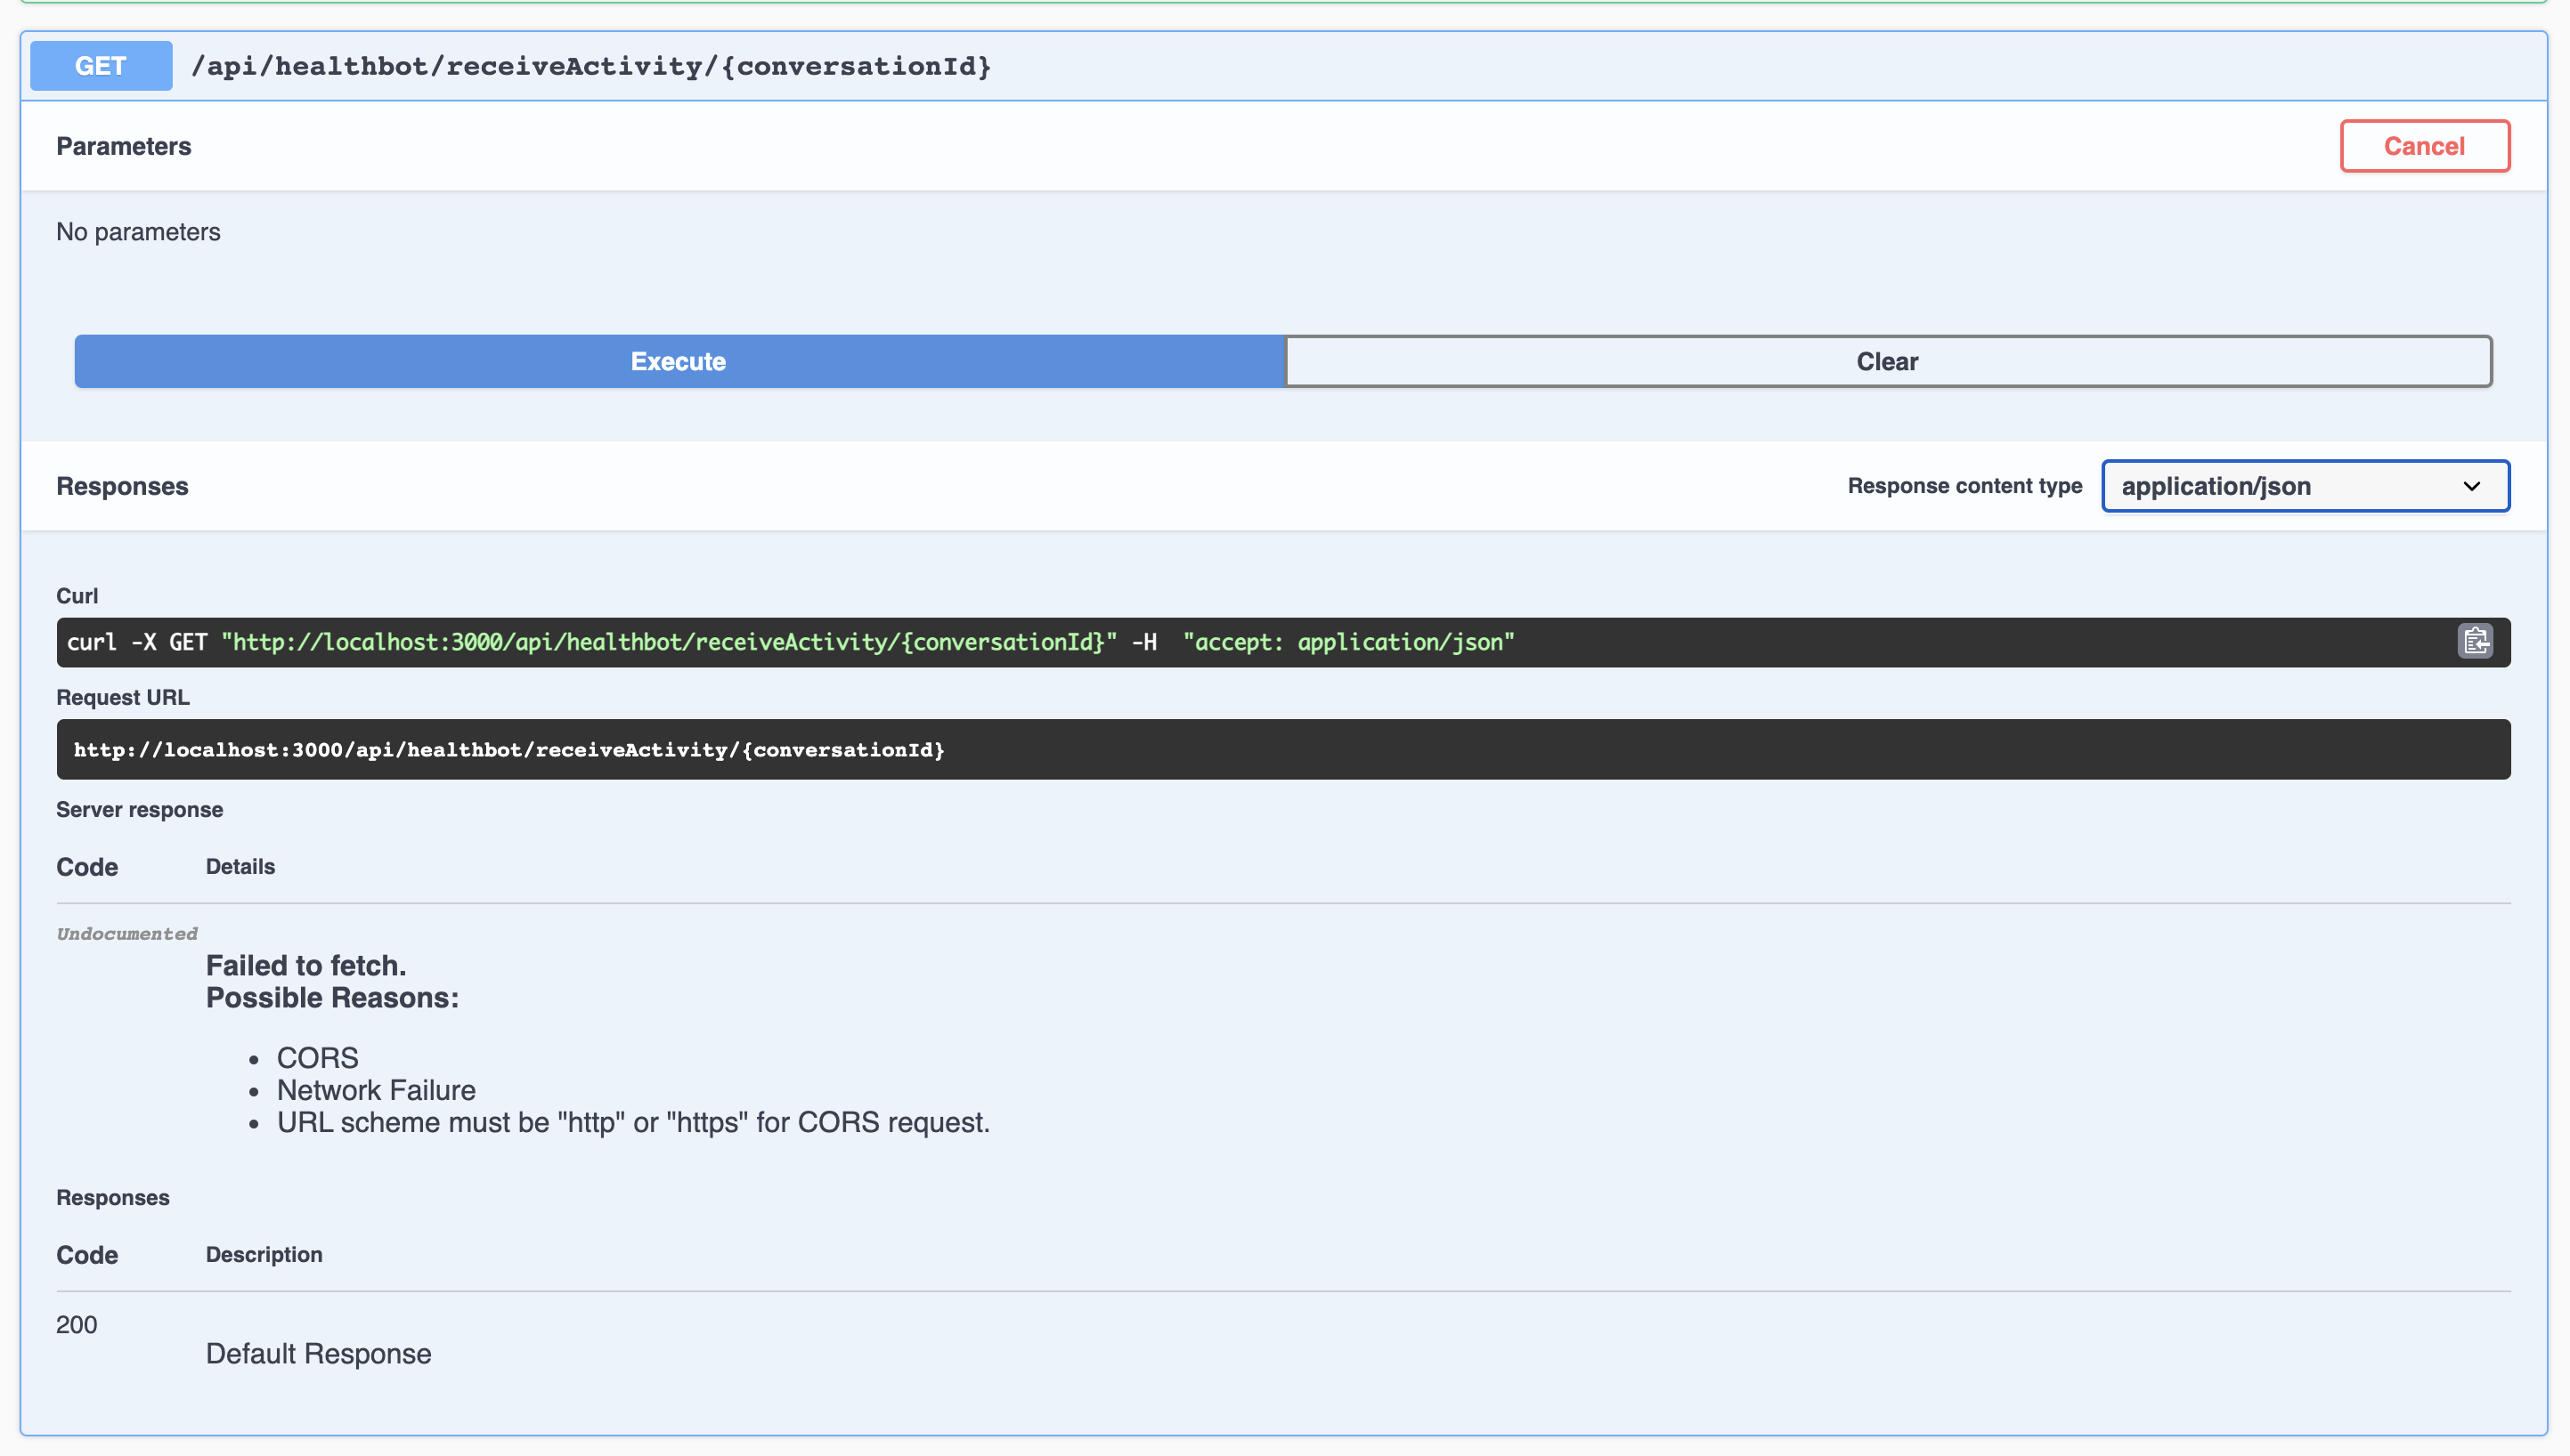Click the Responses section heading beside content type
2570x1456 pixels.
tap(122, 486)
